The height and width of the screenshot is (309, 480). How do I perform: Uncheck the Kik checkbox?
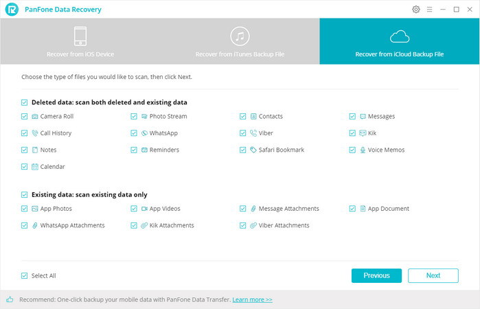coord(352,133)
